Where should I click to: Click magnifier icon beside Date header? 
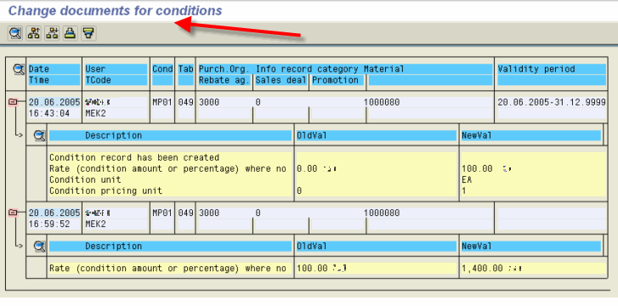19,70
